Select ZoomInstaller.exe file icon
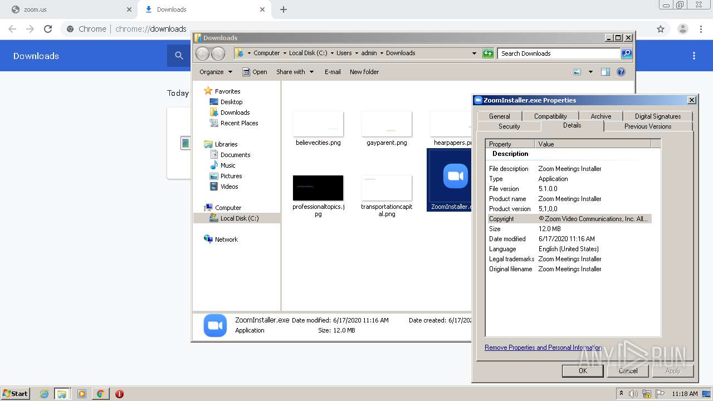 click(x=456, y=177)
